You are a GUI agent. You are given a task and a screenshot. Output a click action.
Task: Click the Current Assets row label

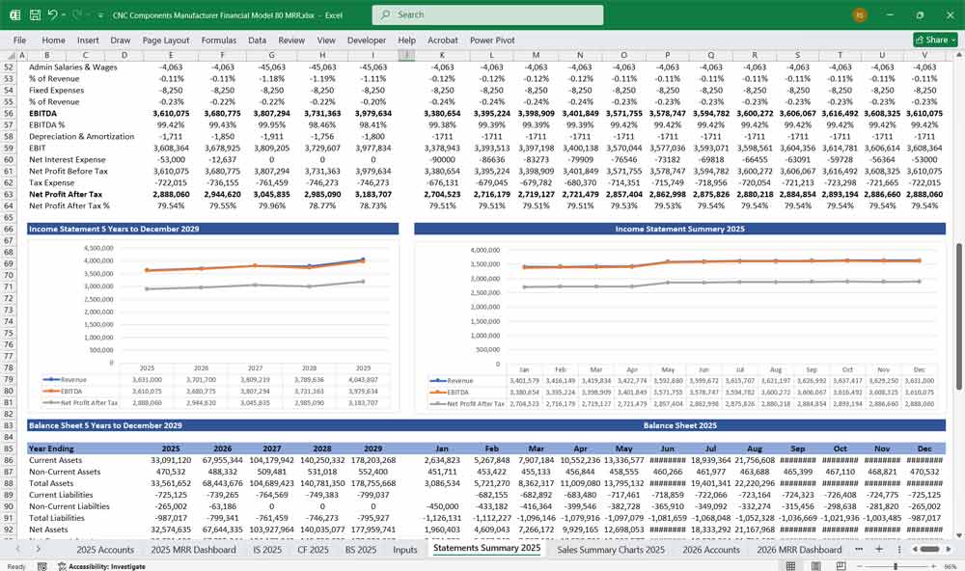click(x=55, y=460)
